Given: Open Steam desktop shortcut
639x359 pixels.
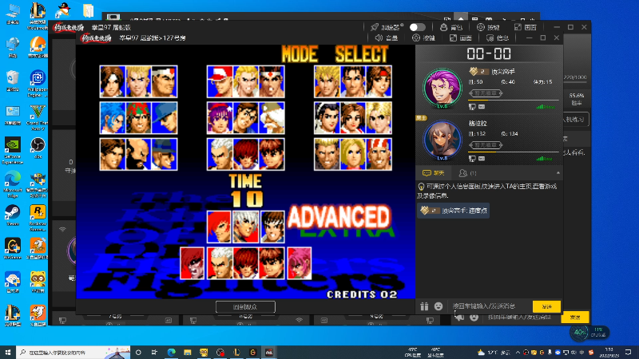Looking at the screenshot, I should [13, 215].
